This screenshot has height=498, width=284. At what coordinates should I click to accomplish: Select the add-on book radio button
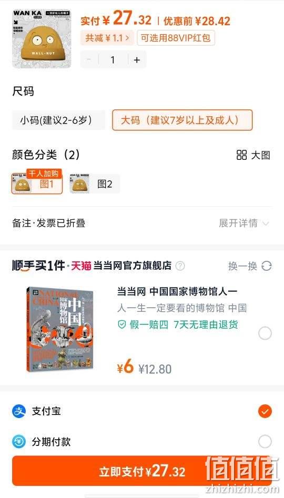point(265,333)
